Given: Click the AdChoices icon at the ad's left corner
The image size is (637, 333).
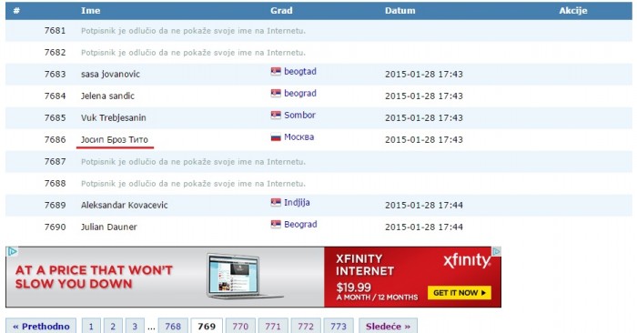Looking at the screenshot, I should 12,252.
